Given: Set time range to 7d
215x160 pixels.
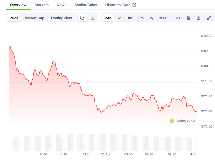Looking at the screenshot, I should 119,18.
